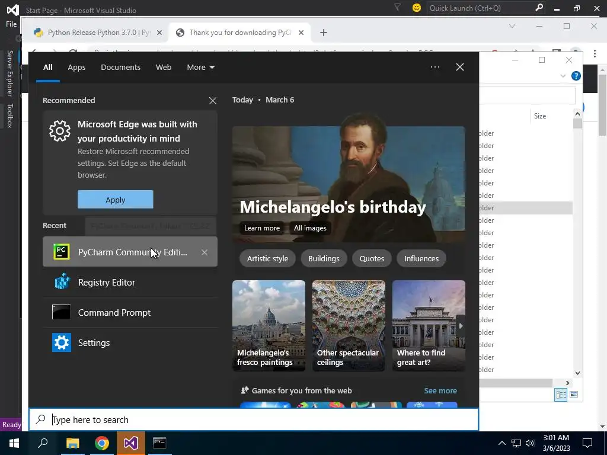Viewport: 607px width, 455px height.
Task: Open PyCharm Community Edition from Recent
Action: (x=130, y=252)
